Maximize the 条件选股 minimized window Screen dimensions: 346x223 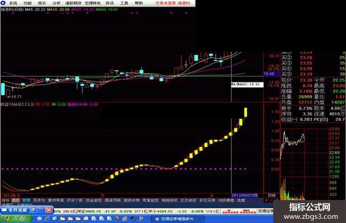[41, 210]
